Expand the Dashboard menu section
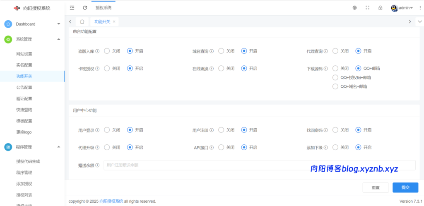This screenshot has width=424, height=206. (32, 24)
